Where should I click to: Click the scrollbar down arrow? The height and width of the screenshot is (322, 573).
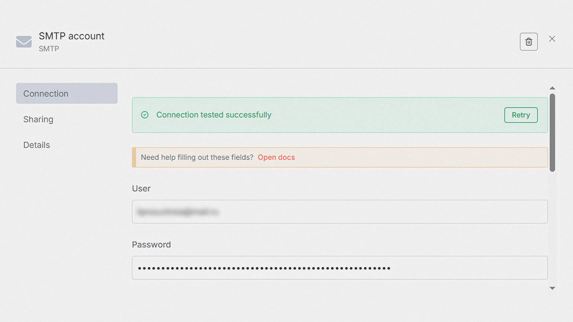coord(552,288)
